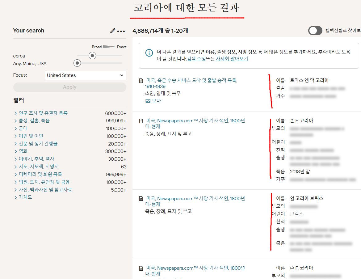Click the document icon on third Newspapers.com result

[141, 198]
